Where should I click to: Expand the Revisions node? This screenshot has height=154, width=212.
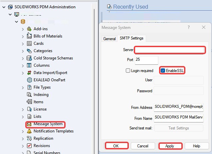point(23,146)
